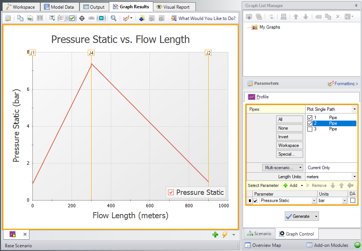Open the Plot Single Path dropdown
Image resolution: width=362 pixels, height=251 pixels.
354,109
